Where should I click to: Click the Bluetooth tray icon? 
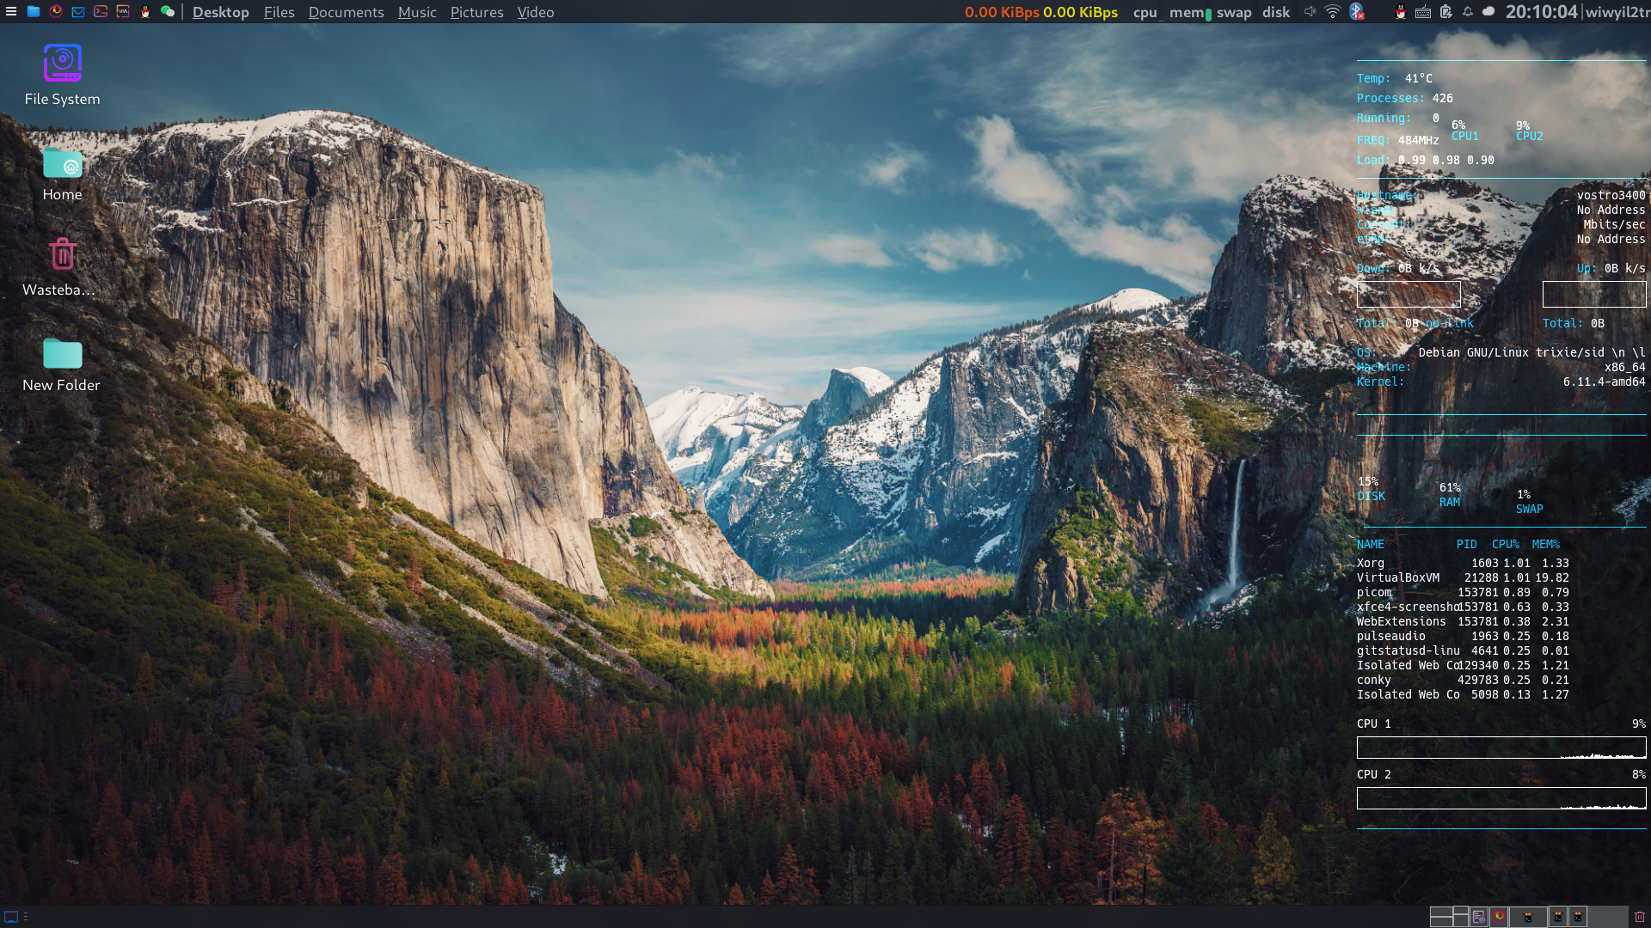pyautogui.click(x=1356, y=11)
